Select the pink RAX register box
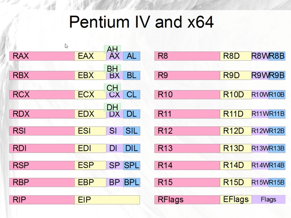Image resolution: width=291 pixels, height=218 pixels. [42, 56]
